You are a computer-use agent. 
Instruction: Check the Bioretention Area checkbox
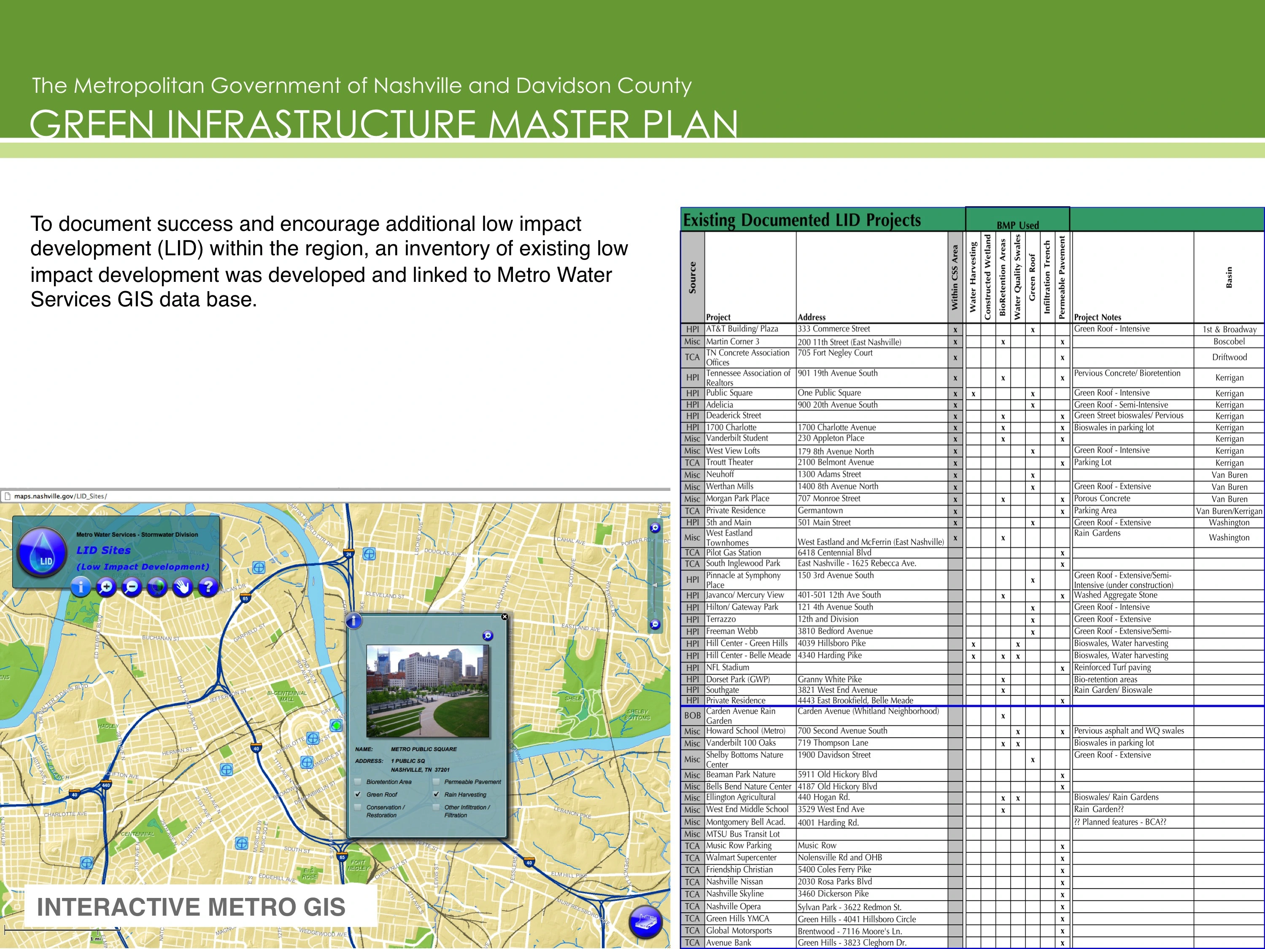(358, 782)
